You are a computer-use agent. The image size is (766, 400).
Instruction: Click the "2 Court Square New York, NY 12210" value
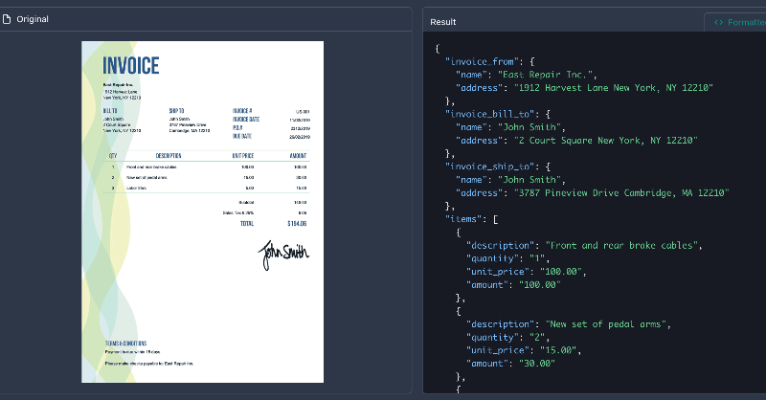click(x=606, y=141)
